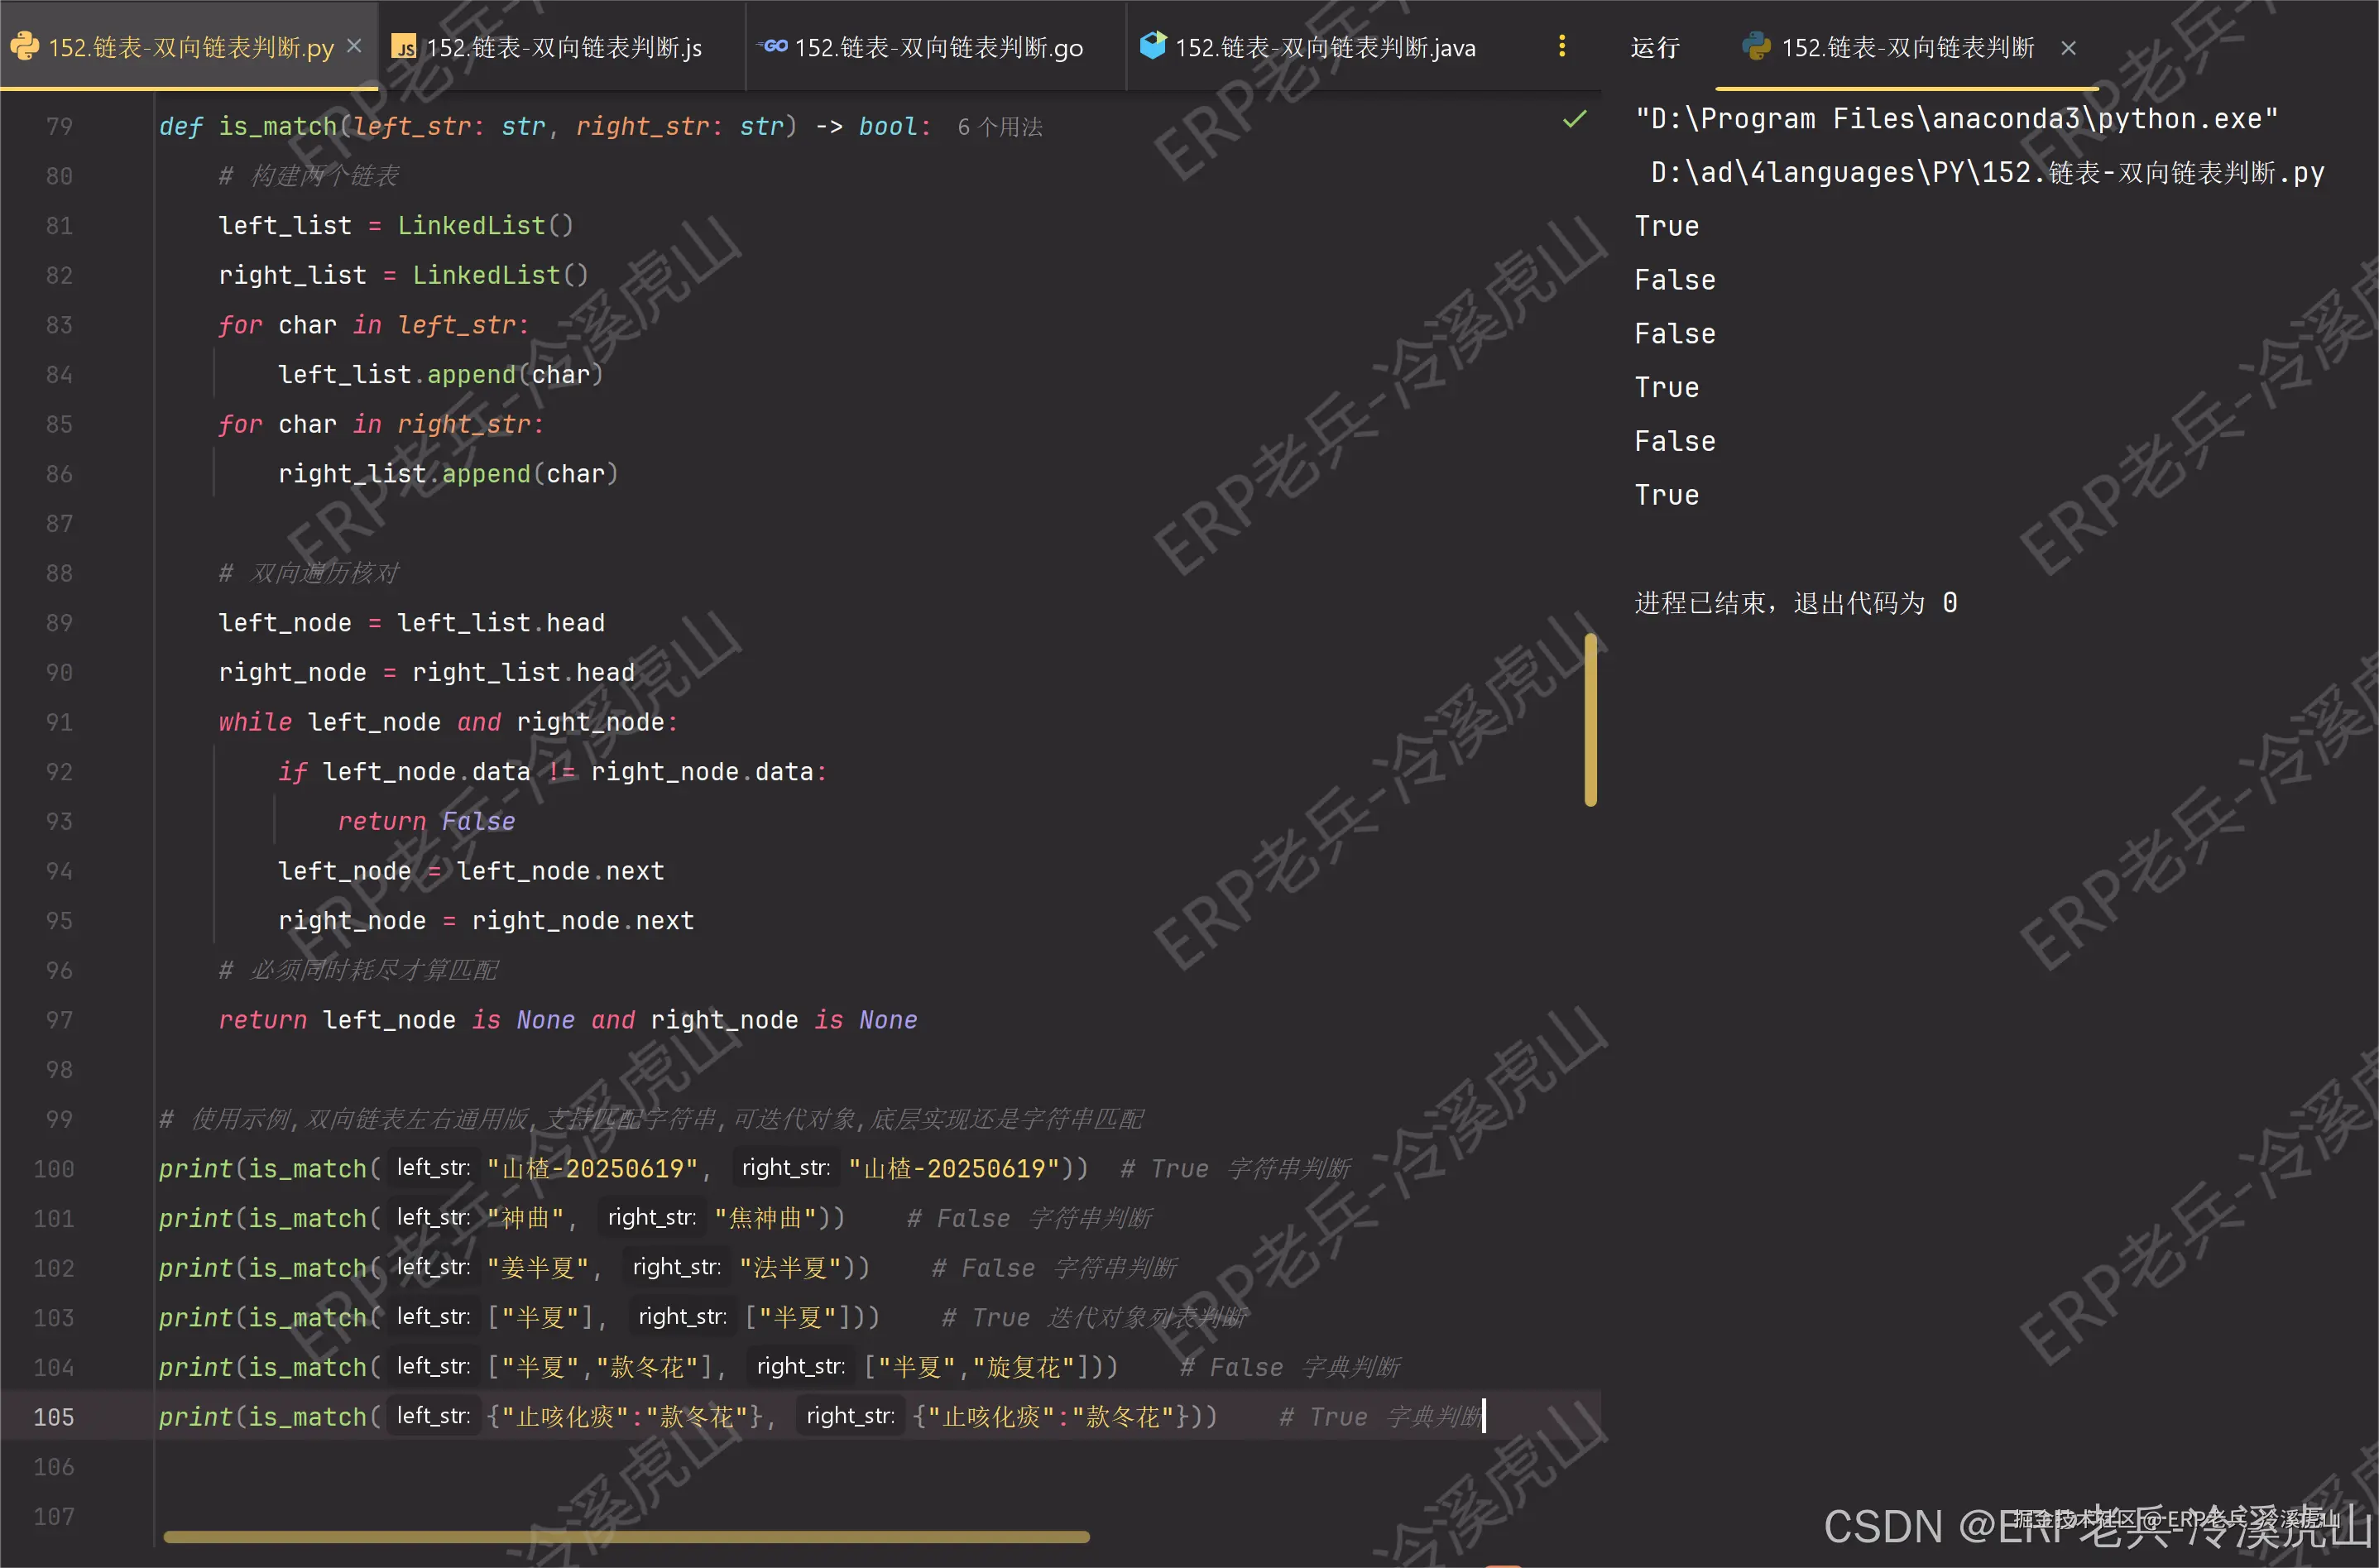Click the vertical editor scrollbar thumb
The width and height of the screenshot is (2379, 1568).
pyautogui.click(x=1590, y=720)
